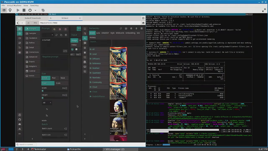
Task: Click the lightbulb details icon in toolbar
Action: (x=10, y=10)
